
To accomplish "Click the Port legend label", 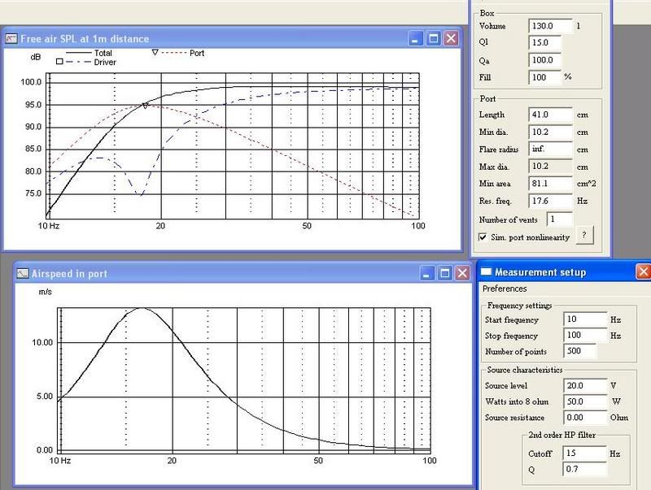I will [197, 53].
